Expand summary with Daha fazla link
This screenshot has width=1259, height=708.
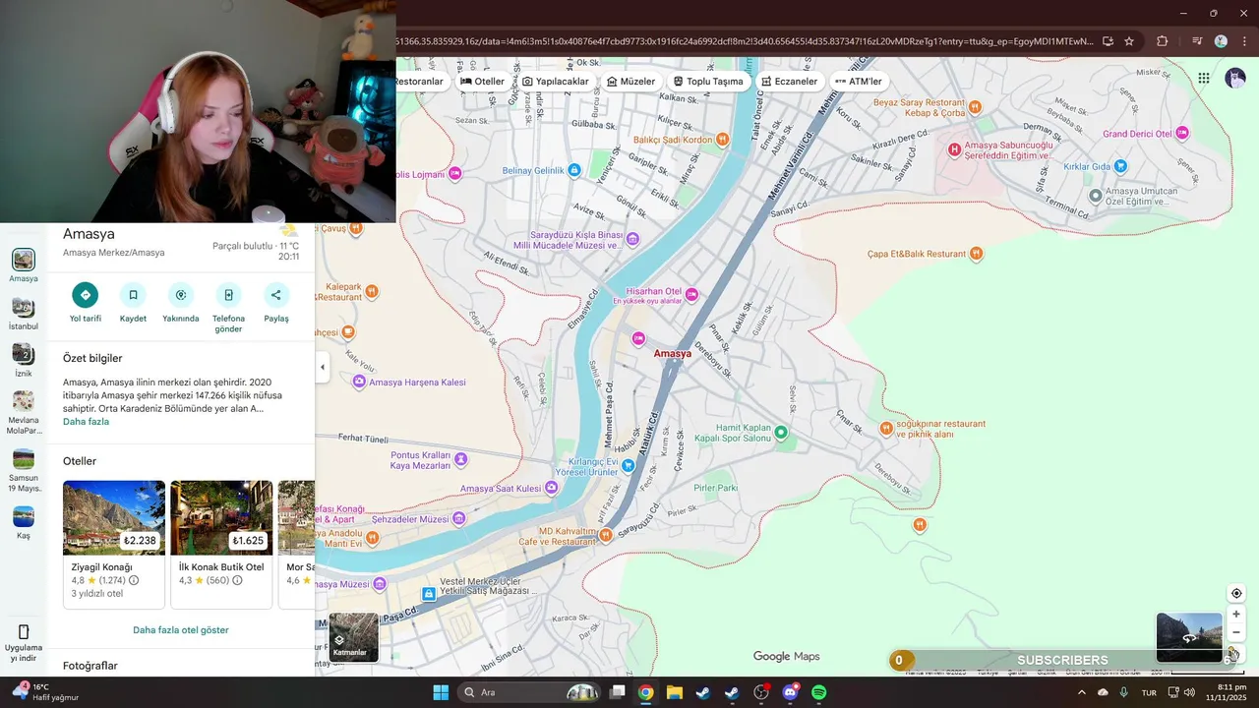86,422
